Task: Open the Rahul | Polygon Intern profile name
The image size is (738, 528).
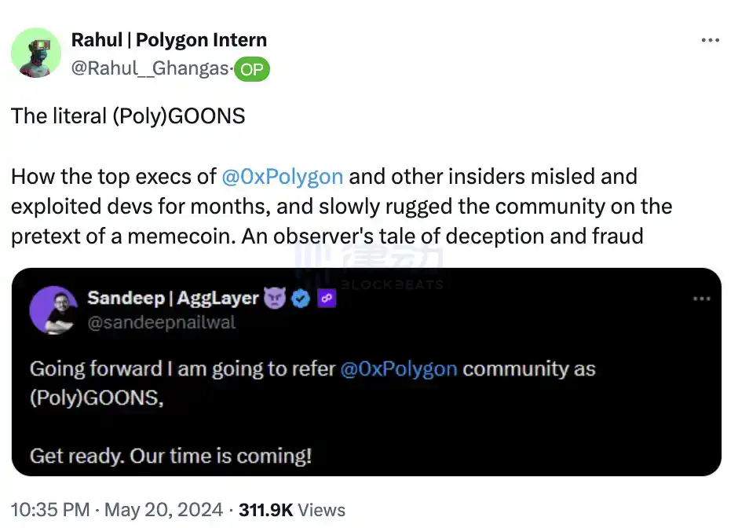Action: pyautogui.click(x=169, y=40)
